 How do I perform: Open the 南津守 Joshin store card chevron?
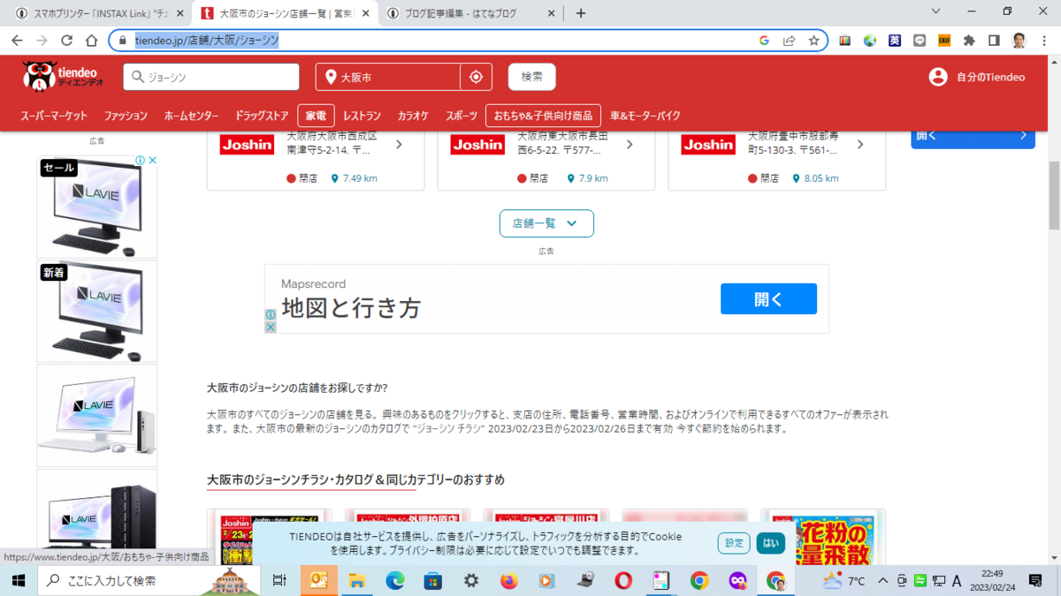(x=399, y=144)
